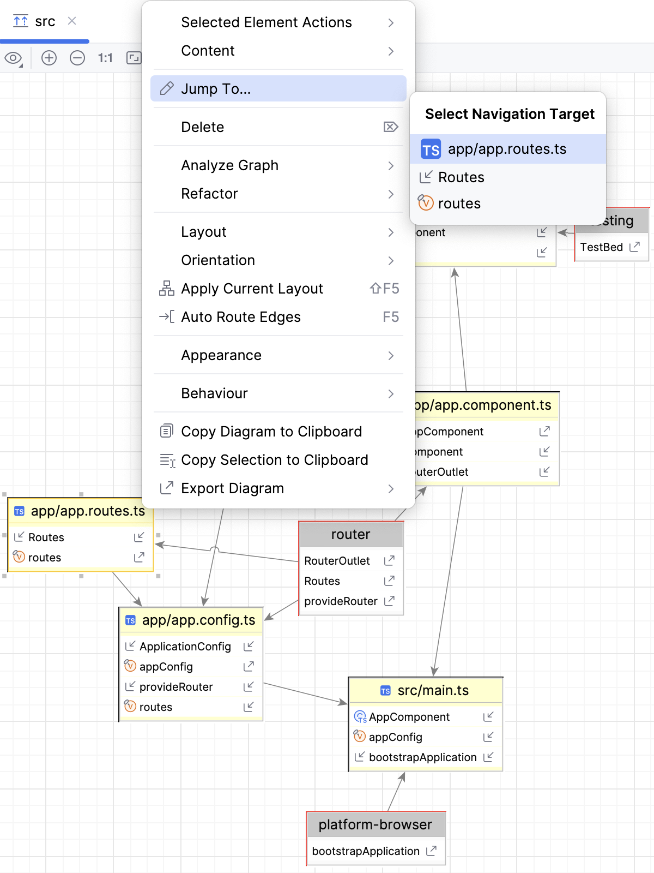This screenshot has width=654, height=873.
Task: Click AppComponent class icon in main.ts
Action: [x=360, y=716]
